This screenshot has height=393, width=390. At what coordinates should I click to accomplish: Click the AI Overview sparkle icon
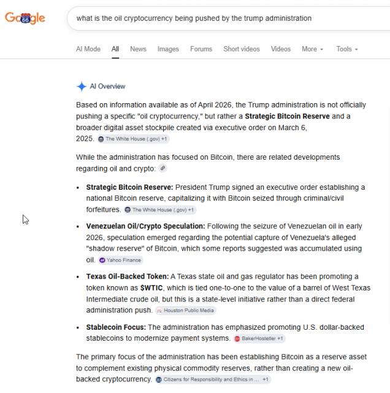[82, 87]
